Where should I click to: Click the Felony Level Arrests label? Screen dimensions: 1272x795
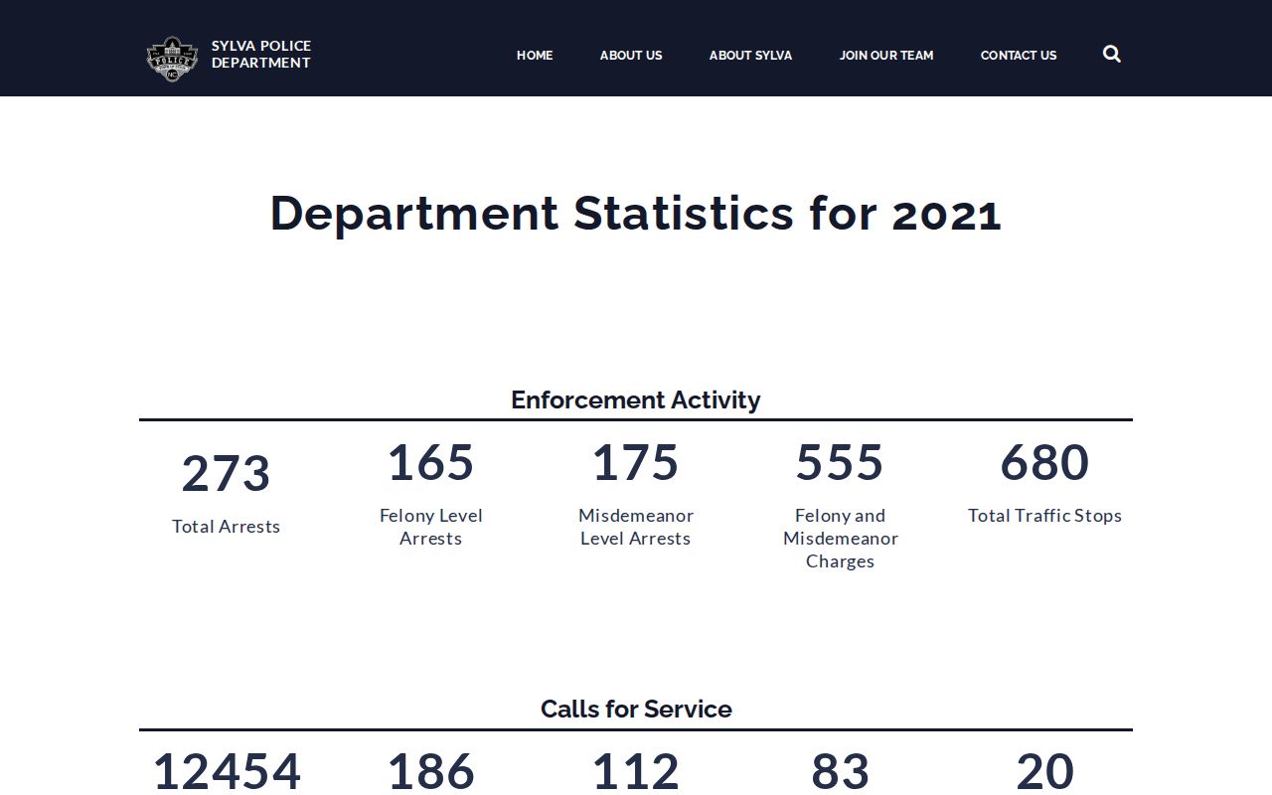tap(431, 527)
